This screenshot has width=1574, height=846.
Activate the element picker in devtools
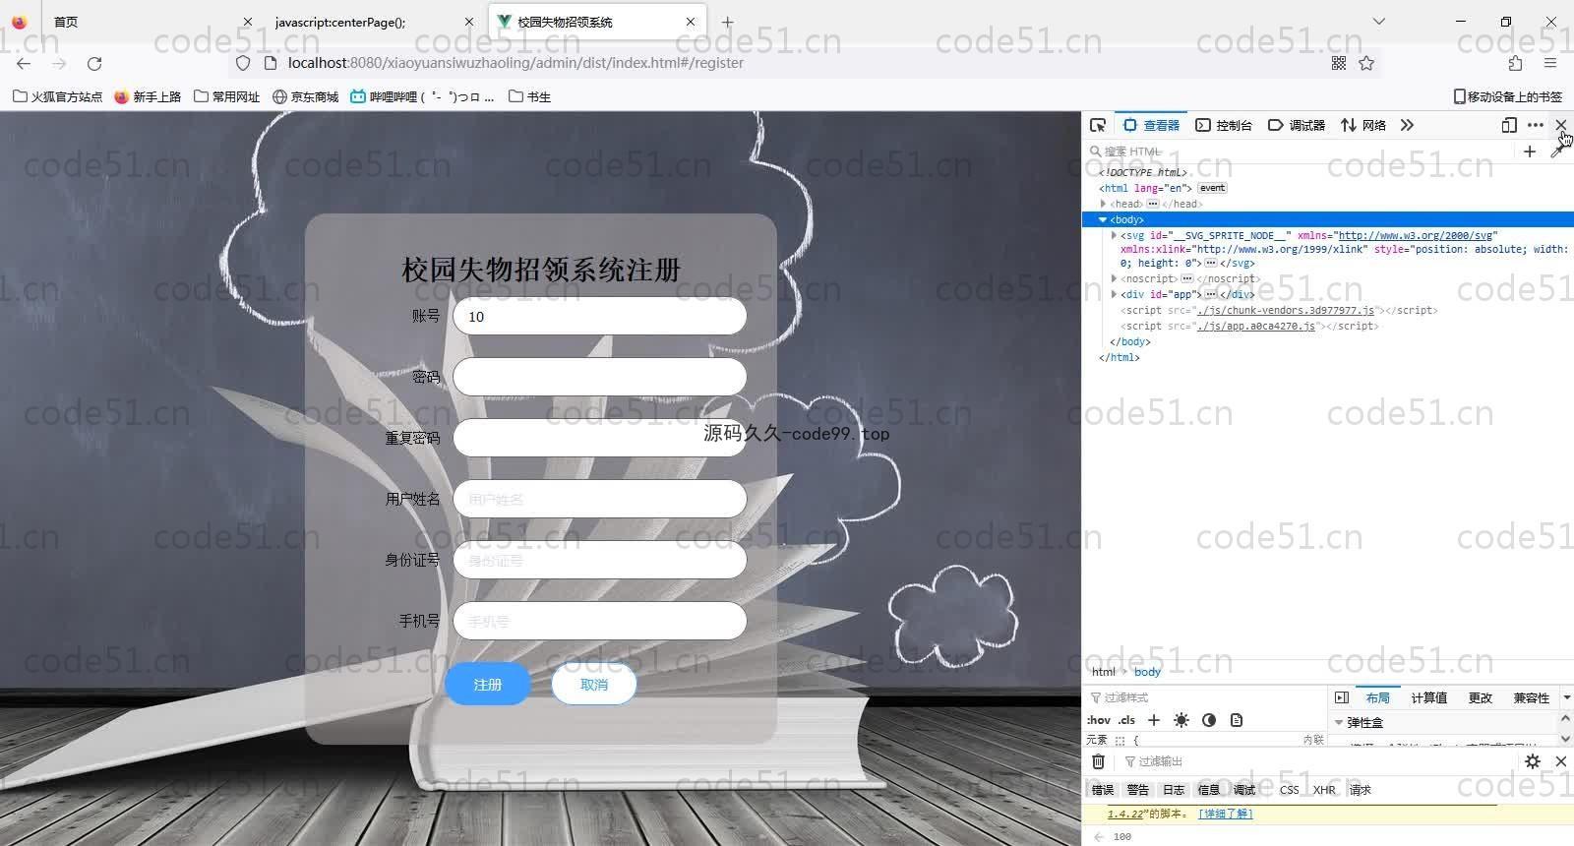pos(1098,125)
